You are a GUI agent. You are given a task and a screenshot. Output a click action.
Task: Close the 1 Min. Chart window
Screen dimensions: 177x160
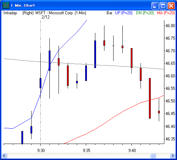(x=171, y=6)
